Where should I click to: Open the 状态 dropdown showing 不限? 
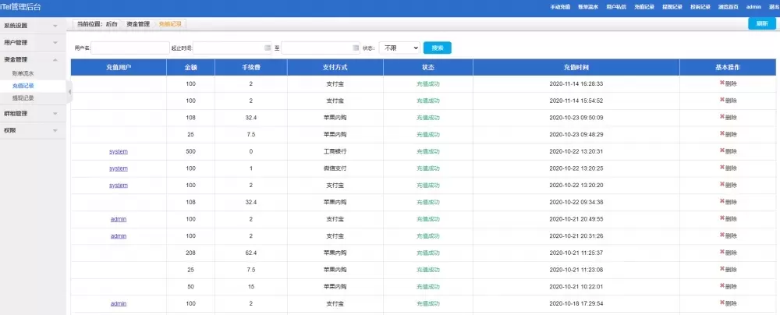(399, 48)
